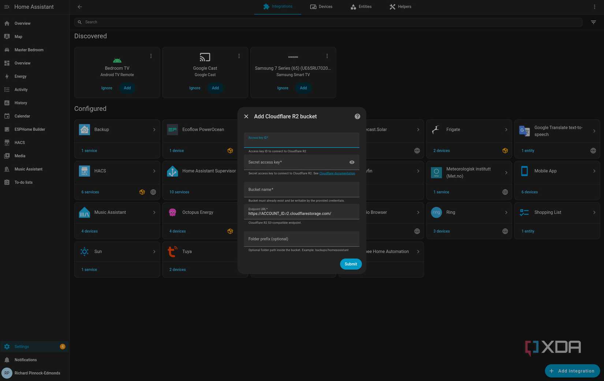Screen dimensions: 604x381
Task: Open the Cloudflare documentation link
Action: click(x=337, y=173)
